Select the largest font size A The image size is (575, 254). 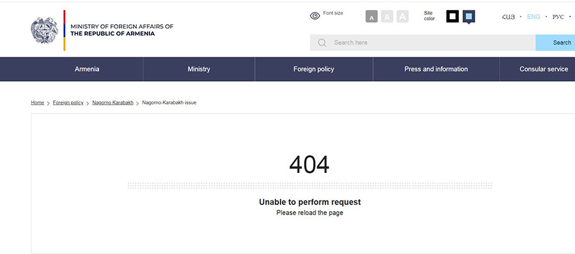402,17
